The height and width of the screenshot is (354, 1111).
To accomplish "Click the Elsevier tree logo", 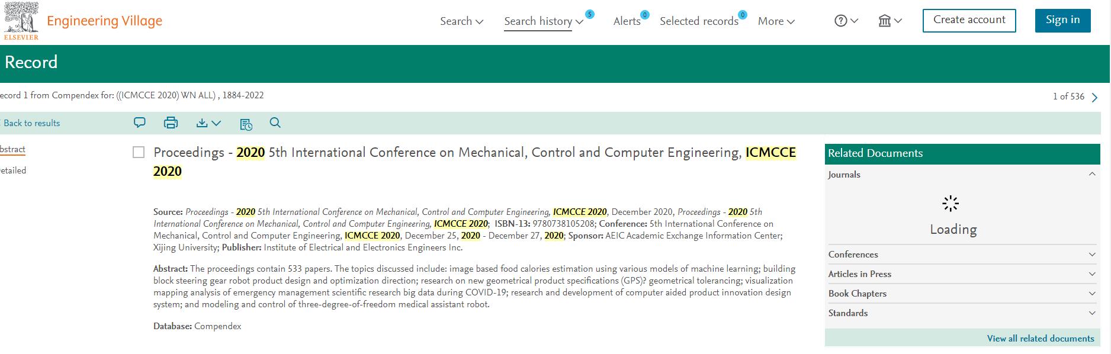I will [21, 21].
